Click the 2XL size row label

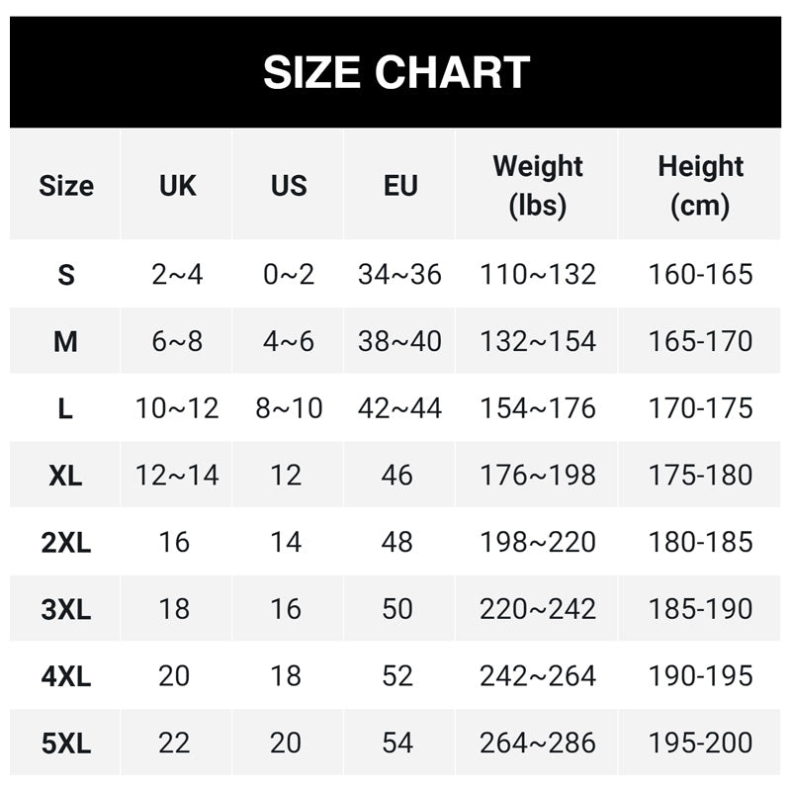pyautogui.click(x=66, y=542)
